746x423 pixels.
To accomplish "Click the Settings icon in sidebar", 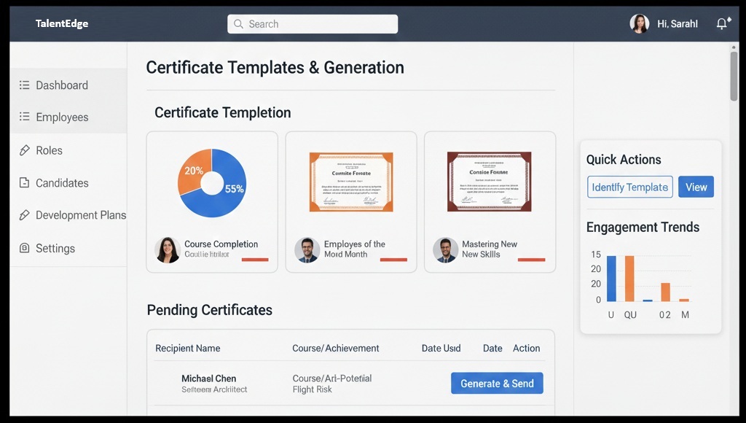I will click(25, 248).
